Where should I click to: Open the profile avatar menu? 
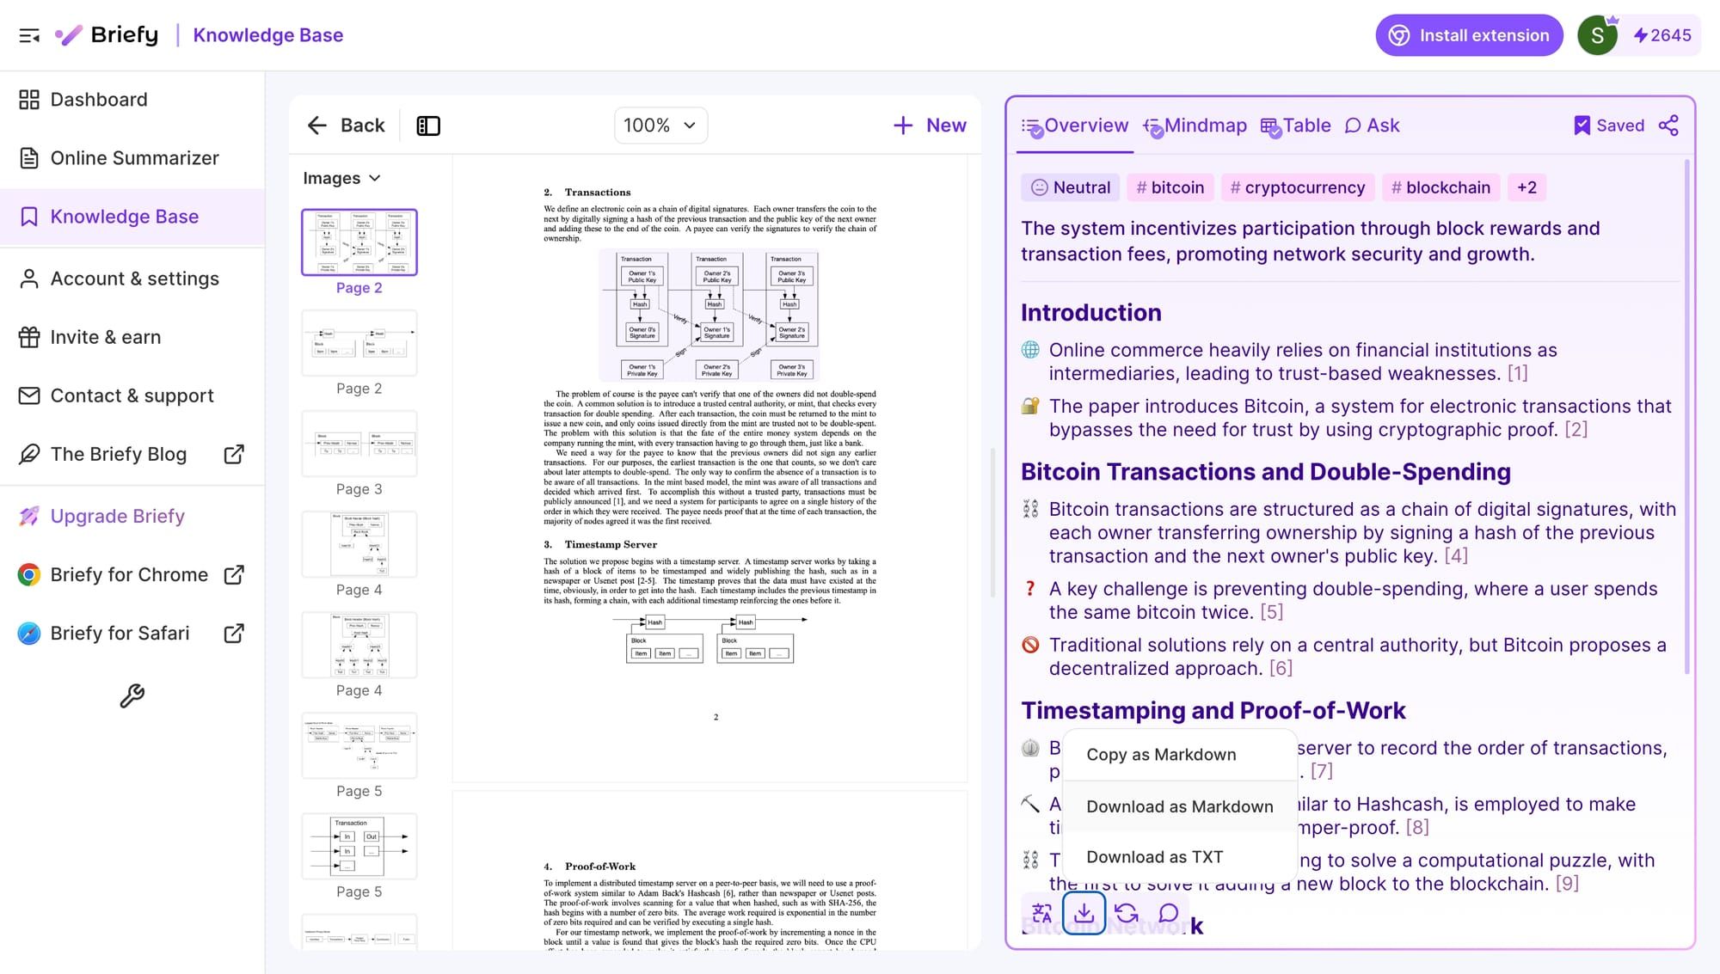tap(1597, 35)
